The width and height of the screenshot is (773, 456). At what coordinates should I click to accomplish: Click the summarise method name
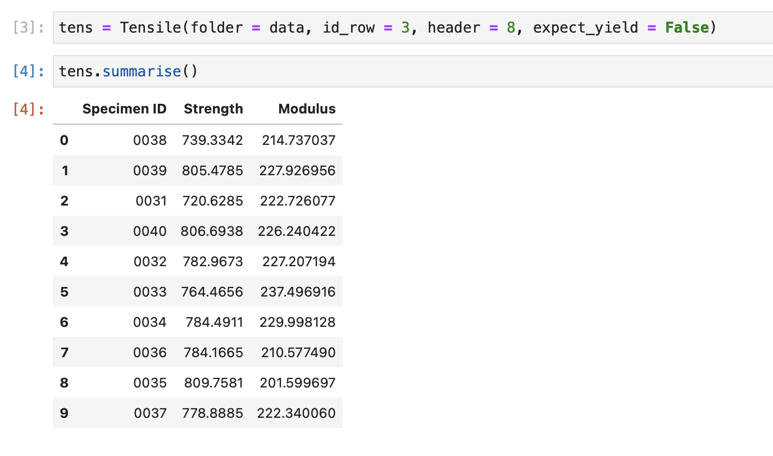click(142, 71)
